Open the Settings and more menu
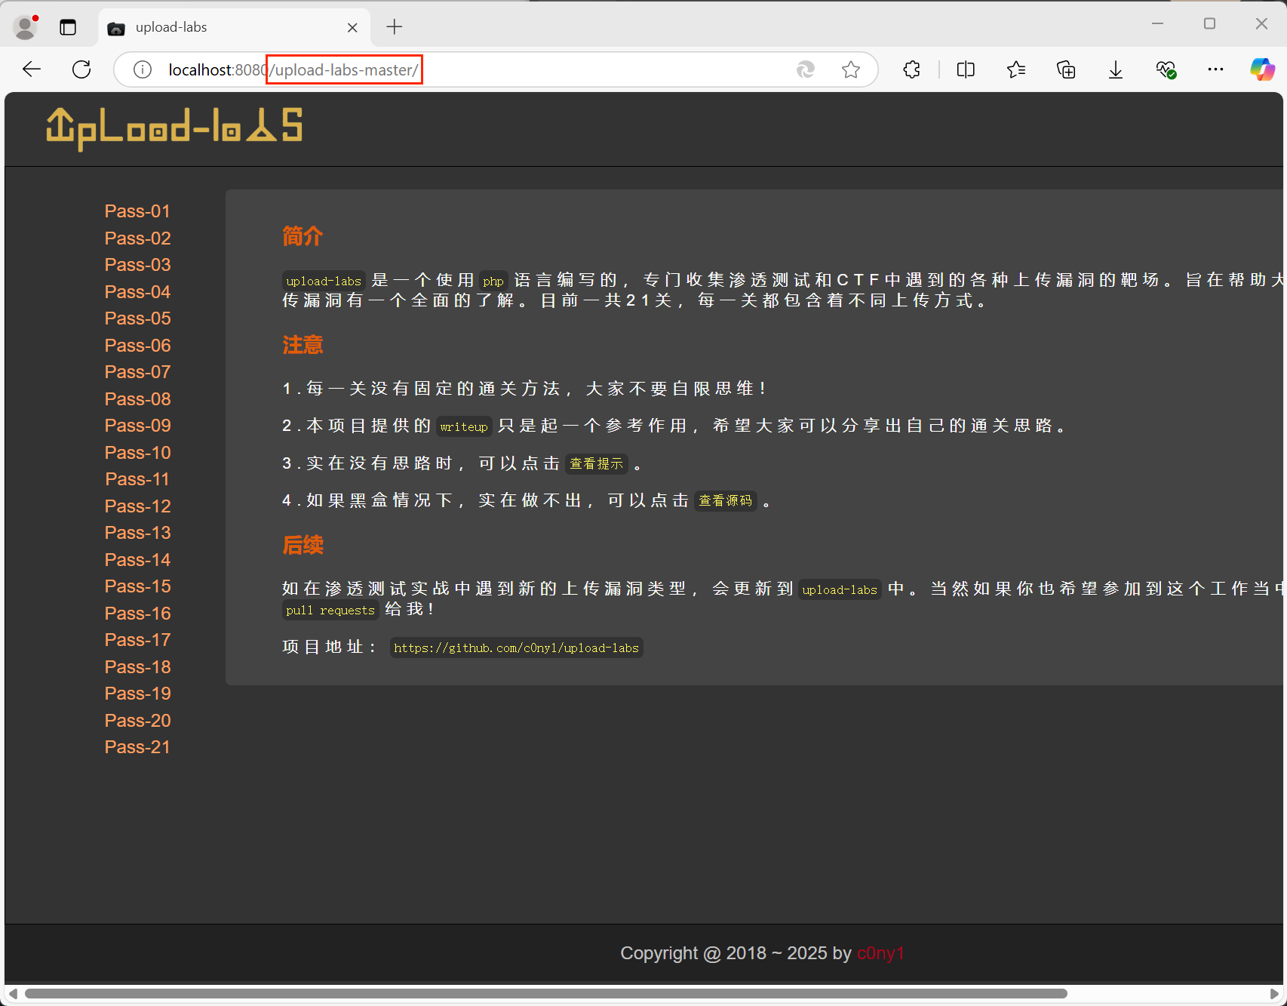The height and width of the screenshot is (1006, 1287). pyautogui.click(x=1215, y=69)
